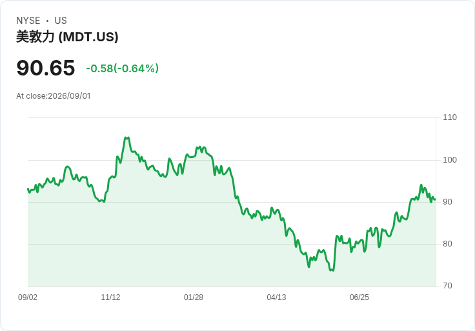Select the 01/28 date on x-axis
Image resolution: width=475 pixels, height=331 pixels.
193,297
